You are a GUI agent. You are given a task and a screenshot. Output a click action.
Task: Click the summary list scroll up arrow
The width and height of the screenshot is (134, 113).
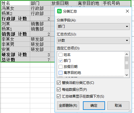(x=127, y=54)
